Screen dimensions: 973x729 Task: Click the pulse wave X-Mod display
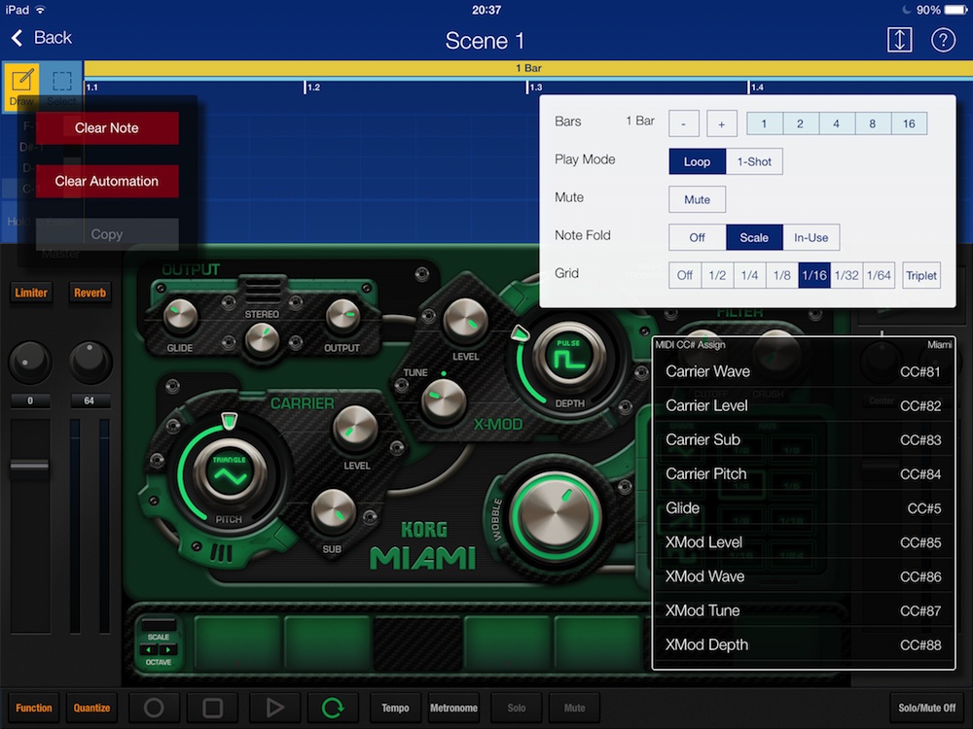point(568,355)
